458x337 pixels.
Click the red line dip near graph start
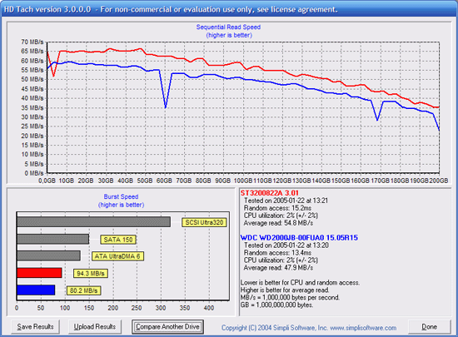click(53, 76)
